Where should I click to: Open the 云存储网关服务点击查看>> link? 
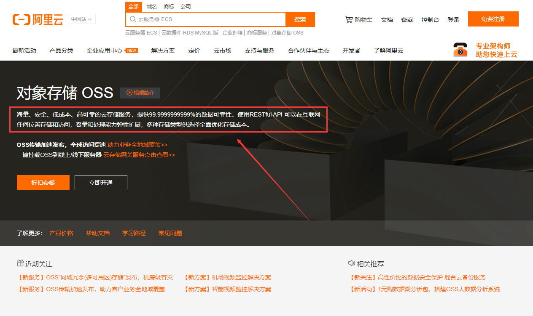tap(139, 155)
